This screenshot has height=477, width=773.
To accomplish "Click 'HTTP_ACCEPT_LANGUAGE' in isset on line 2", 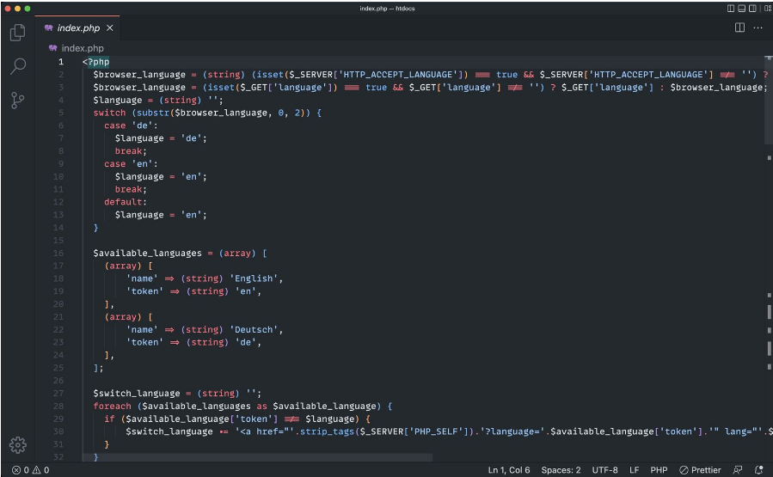I will pyautogui.click(x=398, y=75).
